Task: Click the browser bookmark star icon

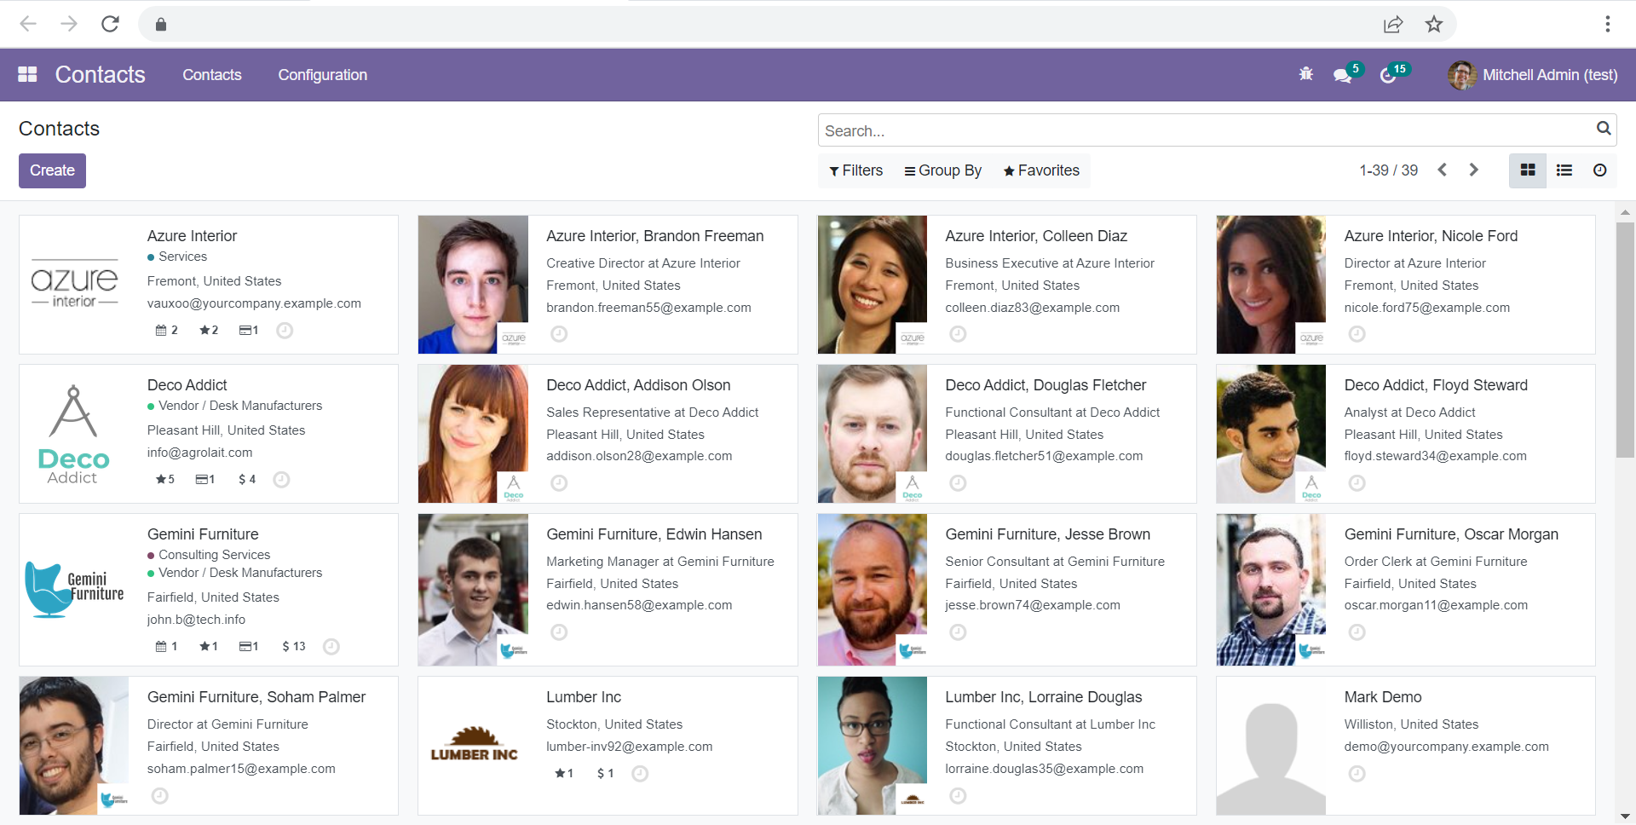Action: pos(1434,24)
